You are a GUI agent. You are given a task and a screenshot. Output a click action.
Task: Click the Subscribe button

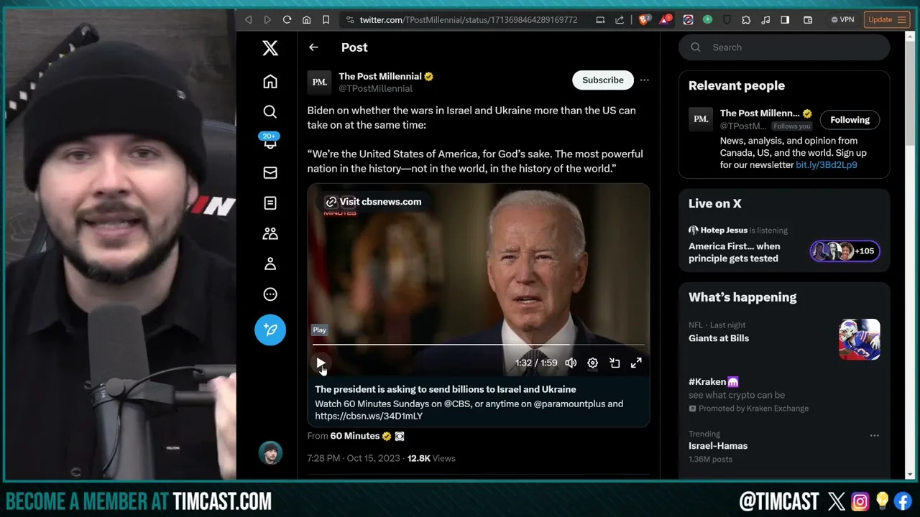tap(602, 80)
